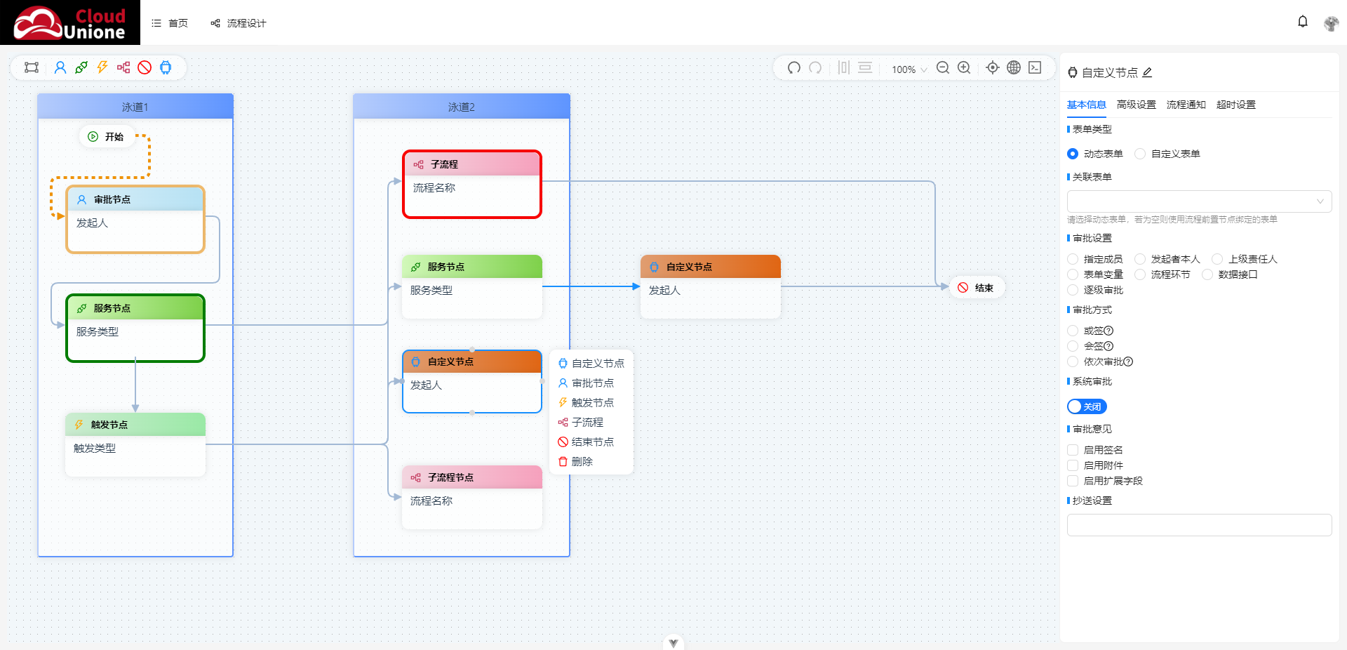This screenshot has width=1347, height=650.
Task: Select the swimlane frame tool in toolbar
Action: tap(32, 67)
